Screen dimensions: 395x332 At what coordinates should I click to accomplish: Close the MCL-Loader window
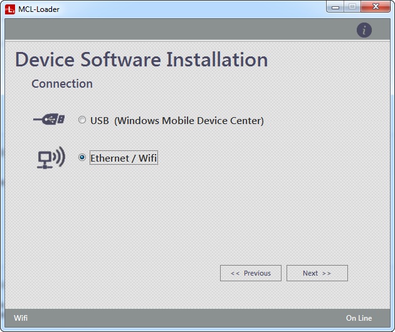[x=376, y=7]
